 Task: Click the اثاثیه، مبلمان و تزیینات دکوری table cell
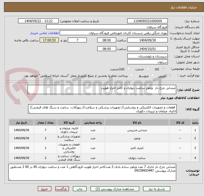coord(69,130)
